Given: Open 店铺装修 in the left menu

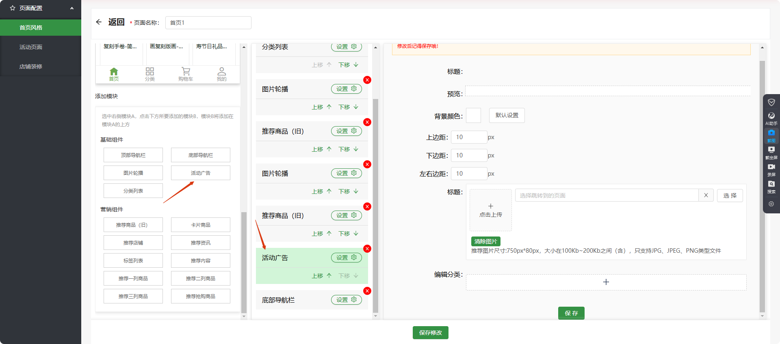Looking at the screenshot, I should pyautogui.click(x=31, y=67).
